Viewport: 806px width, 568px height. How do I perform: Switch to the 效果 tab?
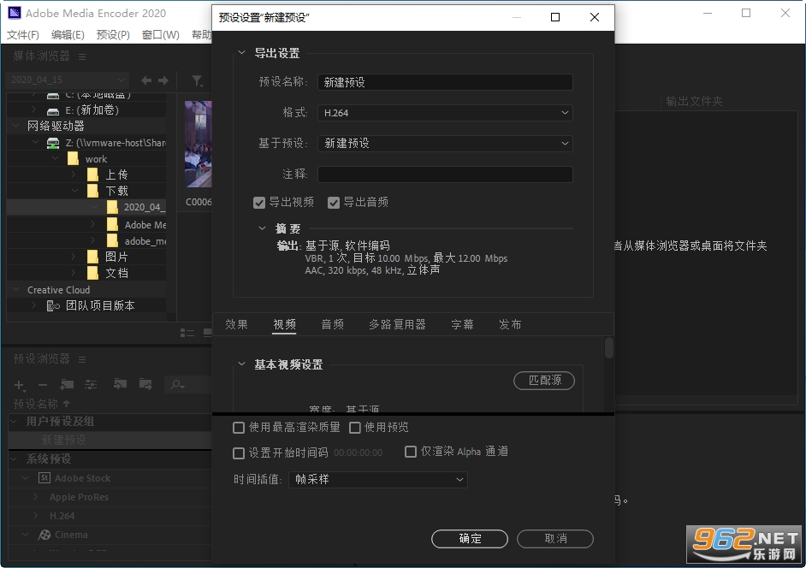[x=236, y=324]
